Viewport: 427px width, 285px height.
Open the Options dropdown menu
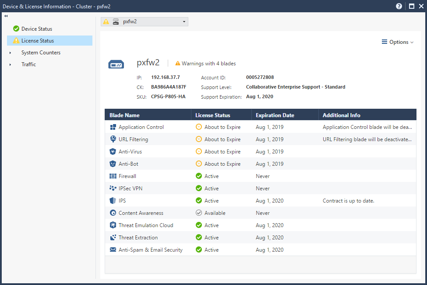397,42
